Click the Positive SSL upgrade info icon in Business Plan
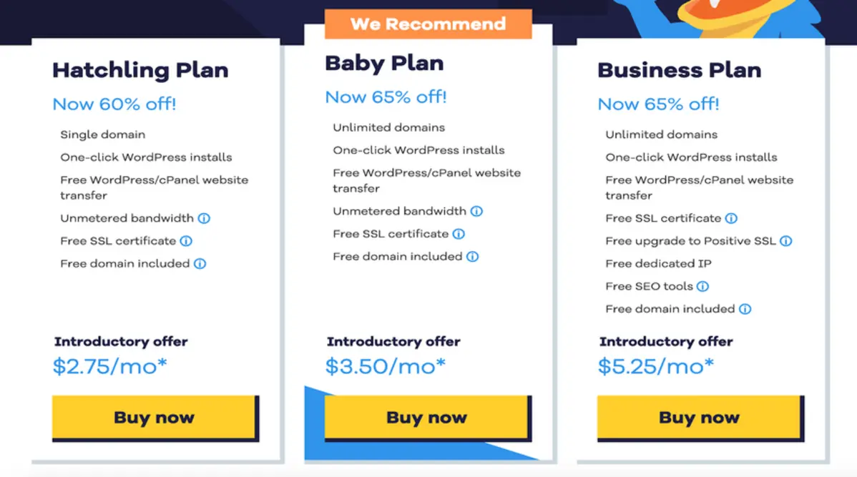857x477 pixels. [x=787, y=241]
